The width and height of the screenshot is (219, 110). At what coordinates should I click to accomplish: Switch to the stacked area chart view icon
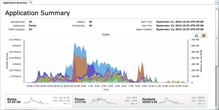pyautogui.click(x=203, y=35)
